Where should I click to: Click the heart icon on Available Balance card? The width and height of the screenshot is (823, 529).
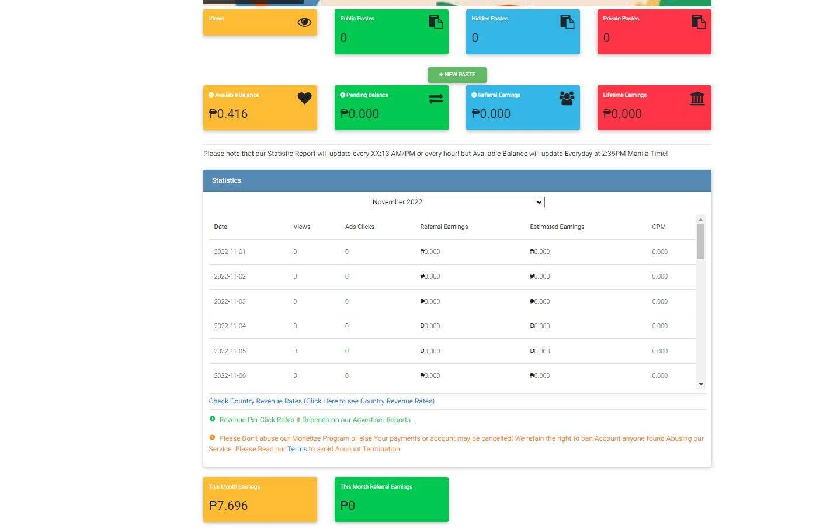(x=304, y=98)
